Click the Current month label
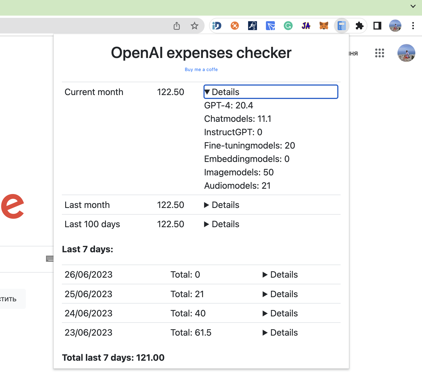Viewport: 422px width, 378px height. pyautogui.click(x=94, y=92)
